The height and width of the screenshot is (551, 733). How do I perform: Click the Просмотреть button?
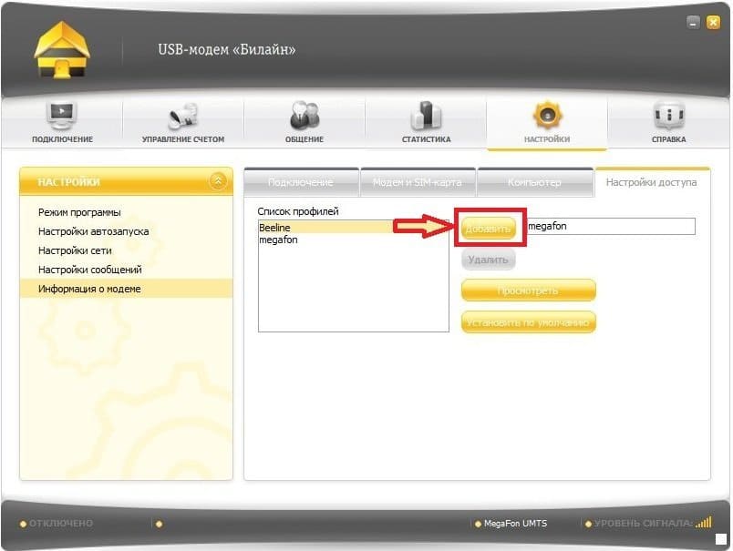click(528, 291)
